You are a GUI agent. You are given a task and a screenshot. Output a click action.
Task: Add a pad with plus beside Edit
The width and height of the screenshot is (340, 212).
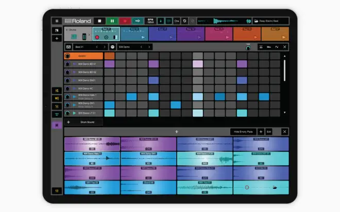pyautogui.click(x=261, y=132)
